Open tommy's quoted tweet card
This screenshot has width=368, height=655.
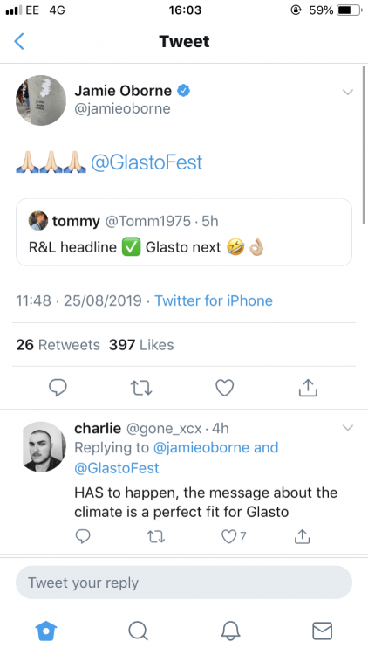click(x=184, y=232)
